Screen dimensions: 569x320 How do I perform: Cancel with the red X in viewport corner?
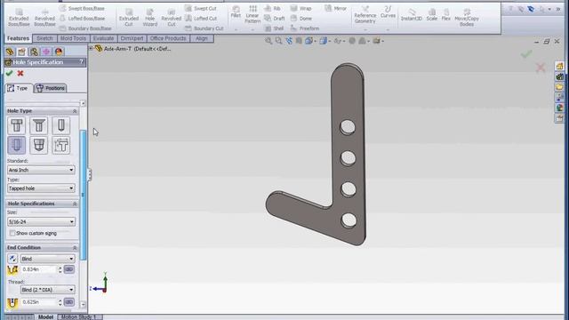pos(541,68)
